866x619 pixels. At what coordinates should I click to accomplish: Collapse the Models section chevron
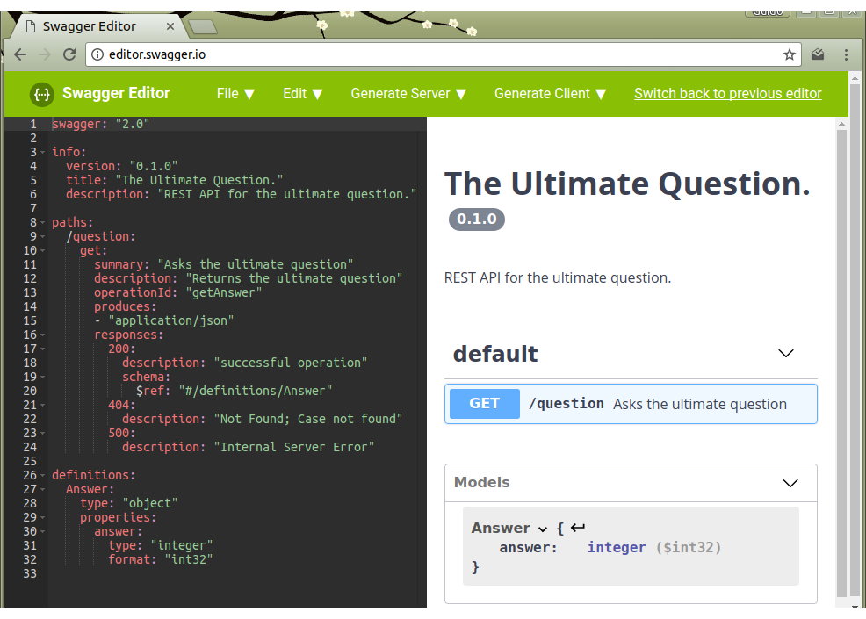coord(790,483)
